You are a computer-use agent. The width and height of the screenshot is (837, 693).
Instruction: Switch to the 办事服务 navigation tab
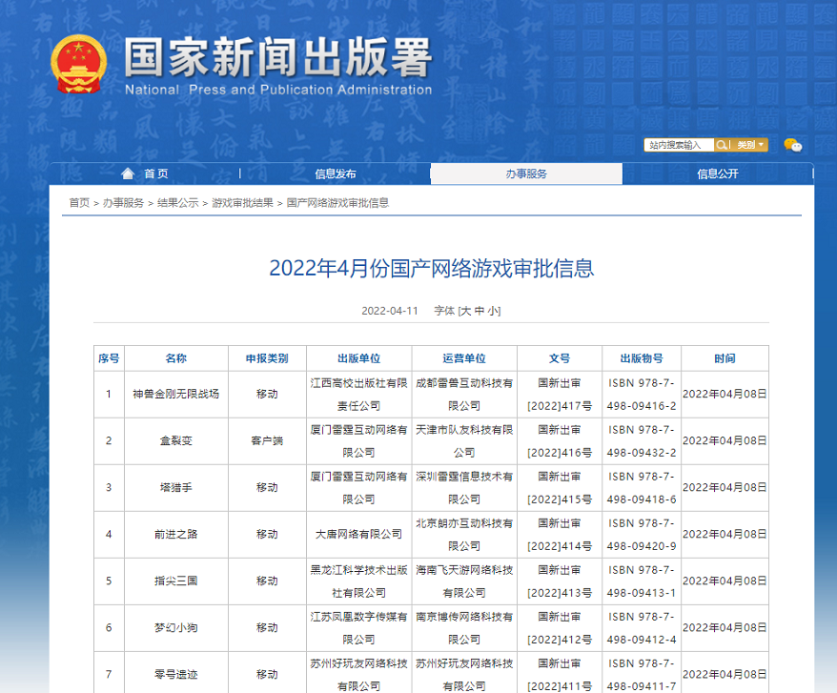click(526, 173)
